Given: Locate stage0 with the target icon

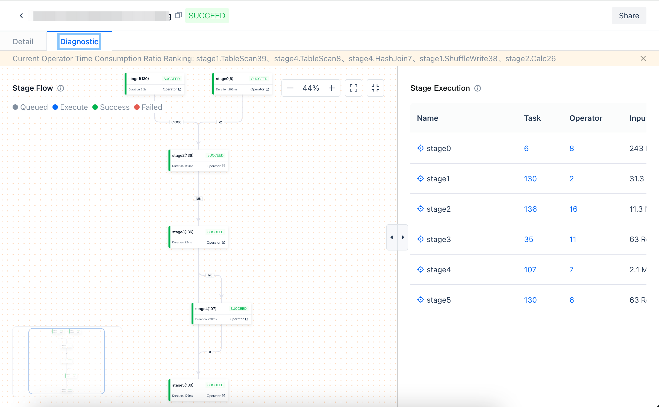Looking at the screenshot, I should tap(420, 148).
